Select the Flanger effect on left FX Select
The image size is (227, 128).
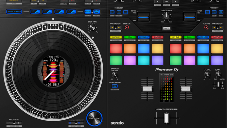126,12
